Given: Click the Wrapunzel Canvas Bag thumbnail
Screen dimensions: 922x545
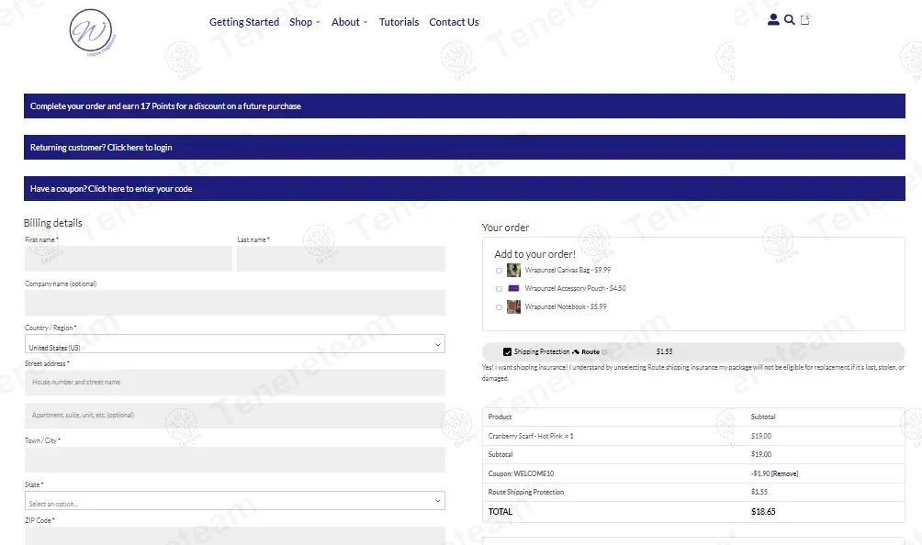Looking at the screenshot, I should [513, 271].
